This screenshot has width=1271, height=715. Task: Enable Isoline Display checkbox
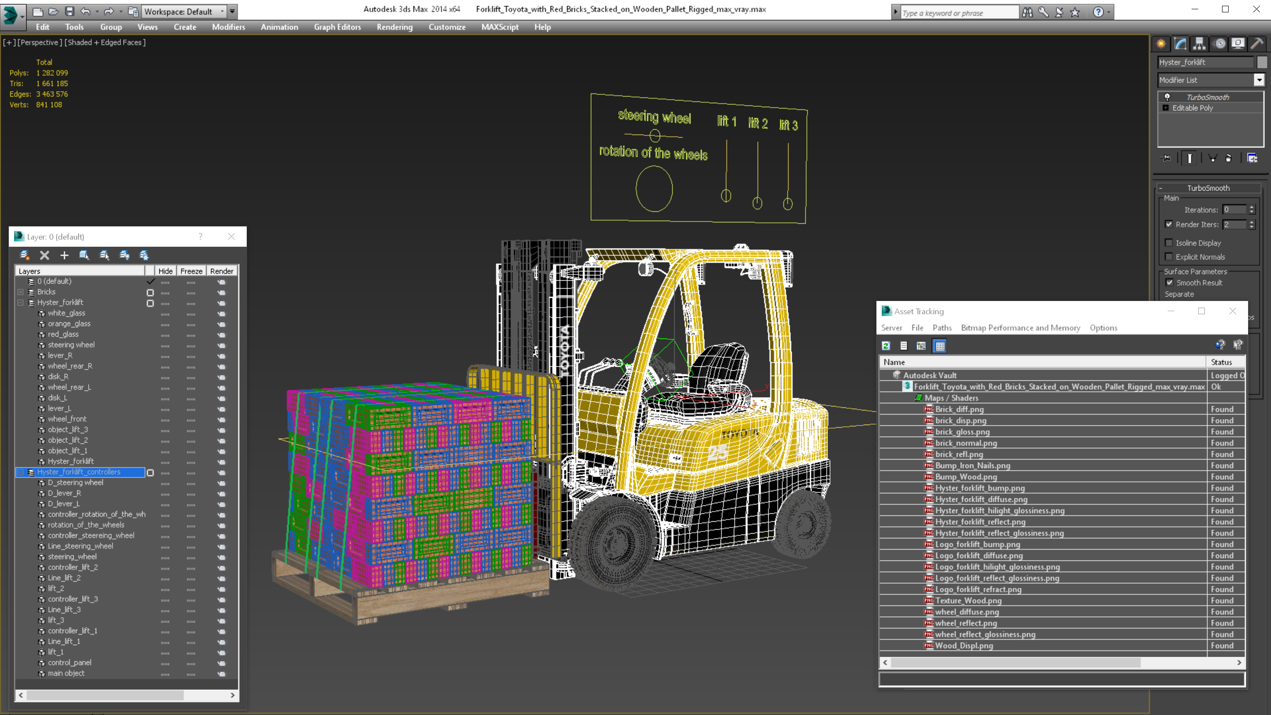(x=1169, y=243)
